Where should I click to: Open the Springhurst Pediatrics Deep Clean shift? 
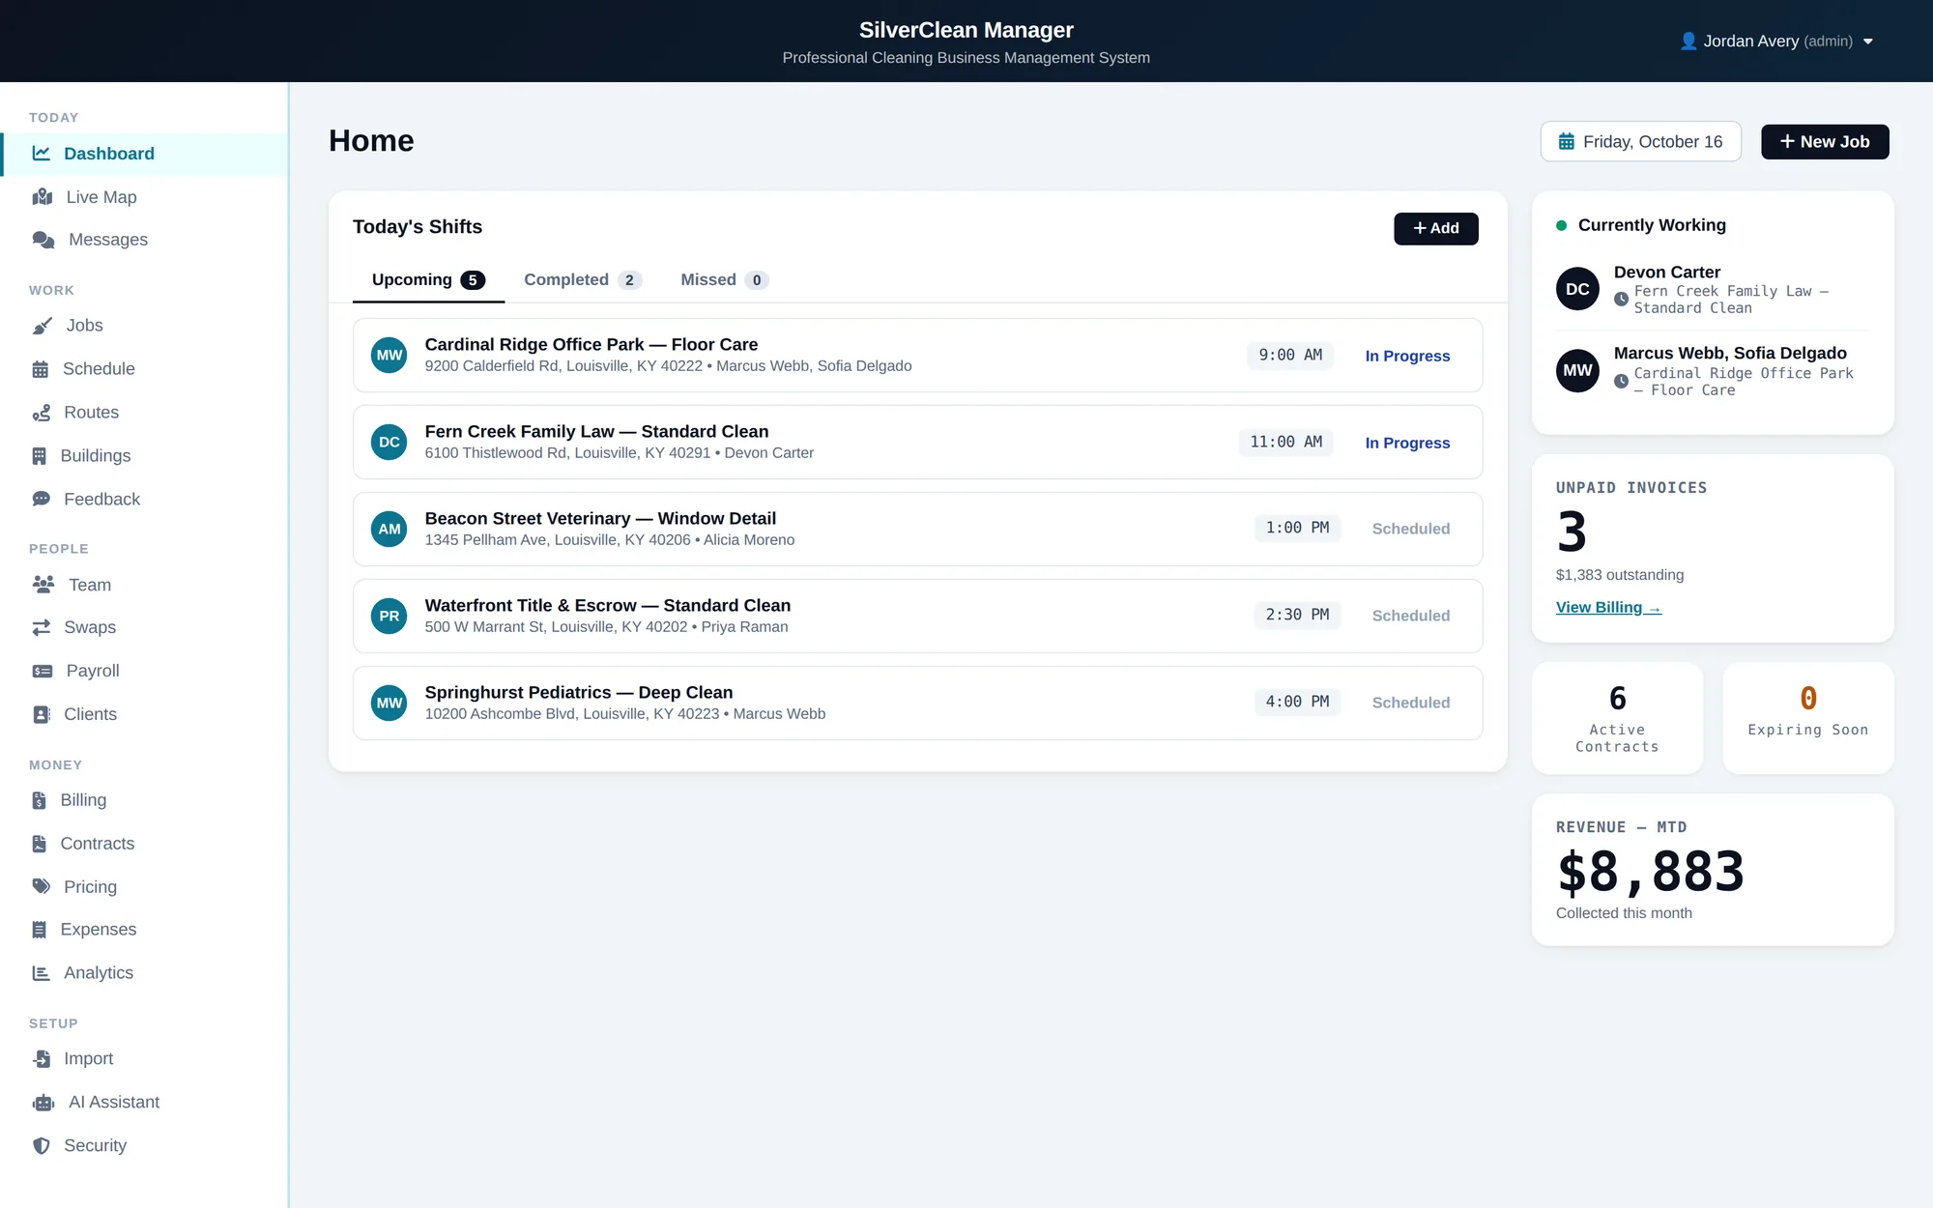918,704
